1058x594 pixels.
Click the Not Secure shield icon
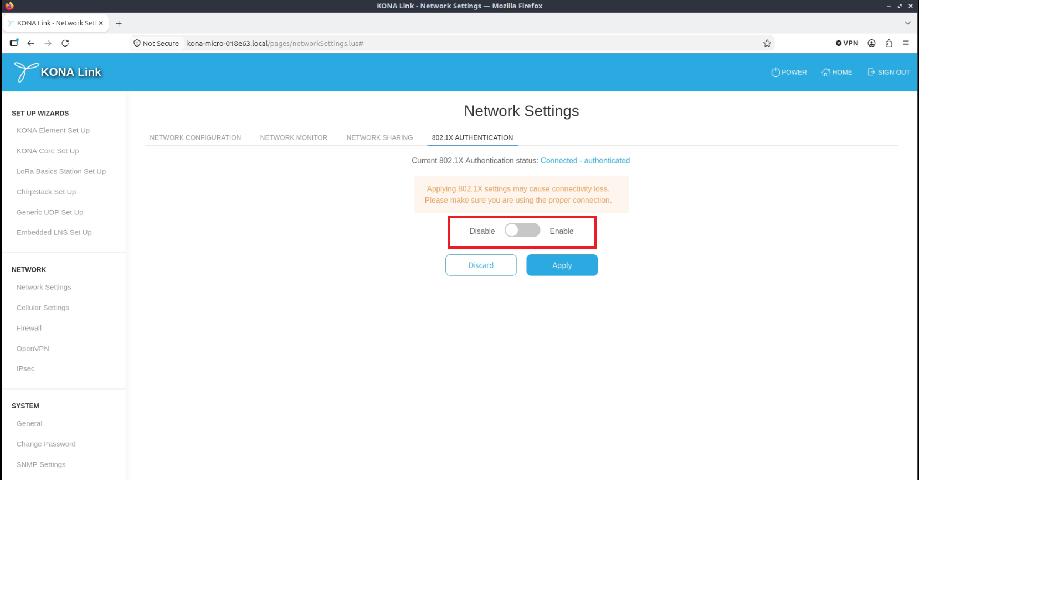tap(137, 43)
